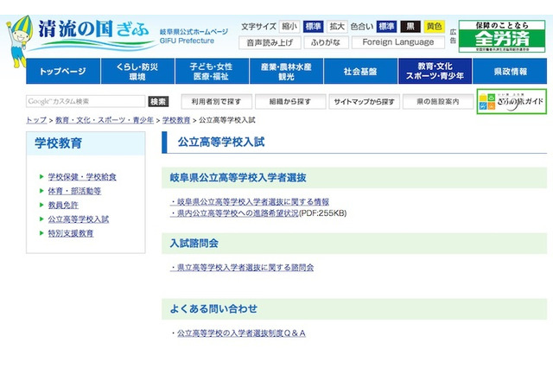Image resolution: width=553 pixels, height=368 pixels.
Task: Open sidebar link 体育・部活動等
Action: coord(74,191)
